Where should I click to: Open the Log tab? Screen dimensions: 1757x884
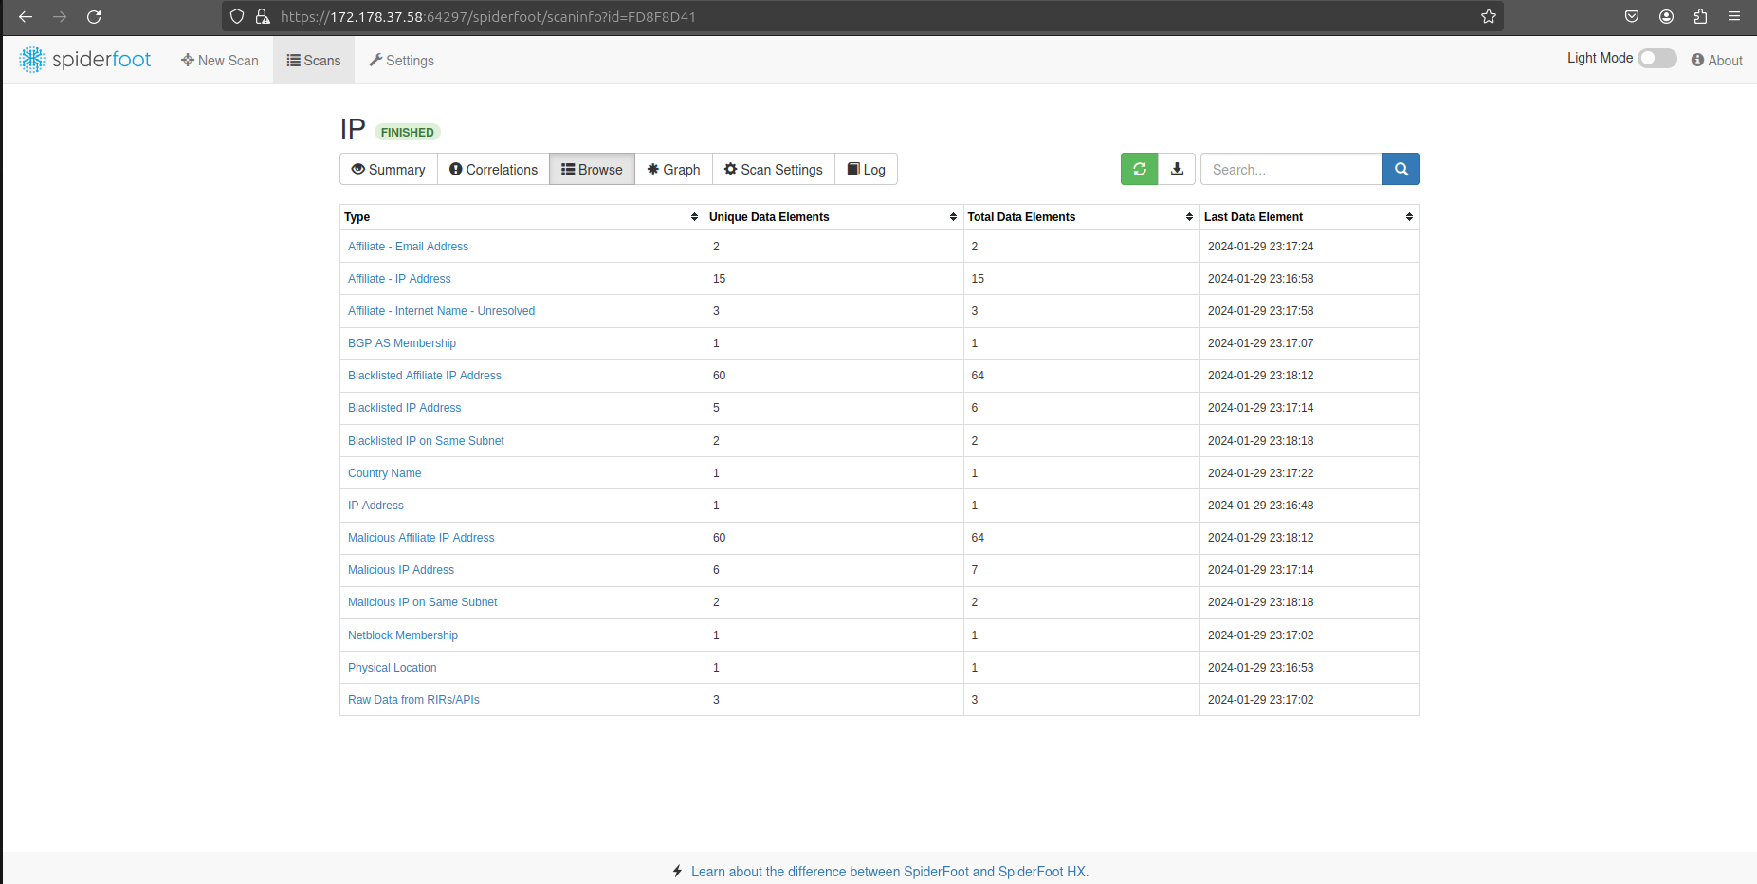pyautogui.click(x=866, y=169)
